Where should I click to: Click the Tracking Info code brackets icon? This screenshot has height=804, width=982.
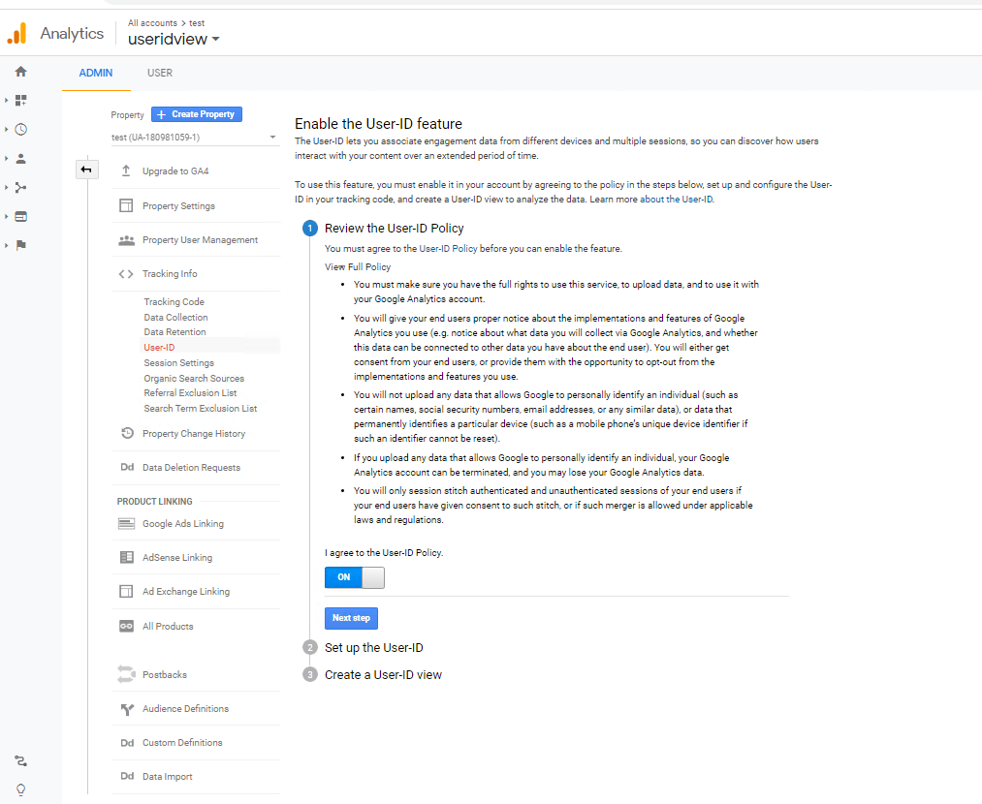(126, 274)
